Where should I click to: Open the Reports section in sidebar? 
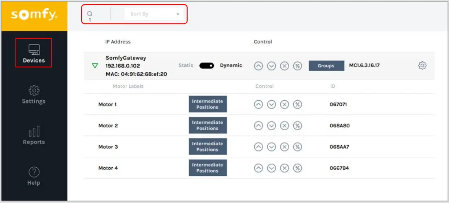click(x=34, y=135)
